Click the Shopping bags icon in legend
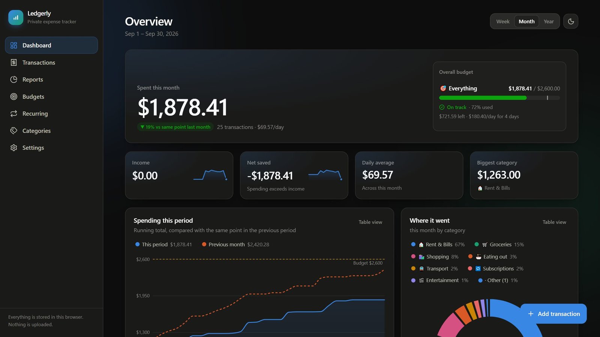Screen dimensions: 600x337 pyautogui.click(x=421, y=257)
